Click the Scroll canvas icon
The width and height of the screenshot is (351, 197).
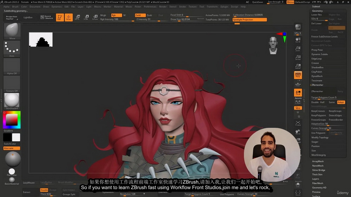(x=298, y=40)
